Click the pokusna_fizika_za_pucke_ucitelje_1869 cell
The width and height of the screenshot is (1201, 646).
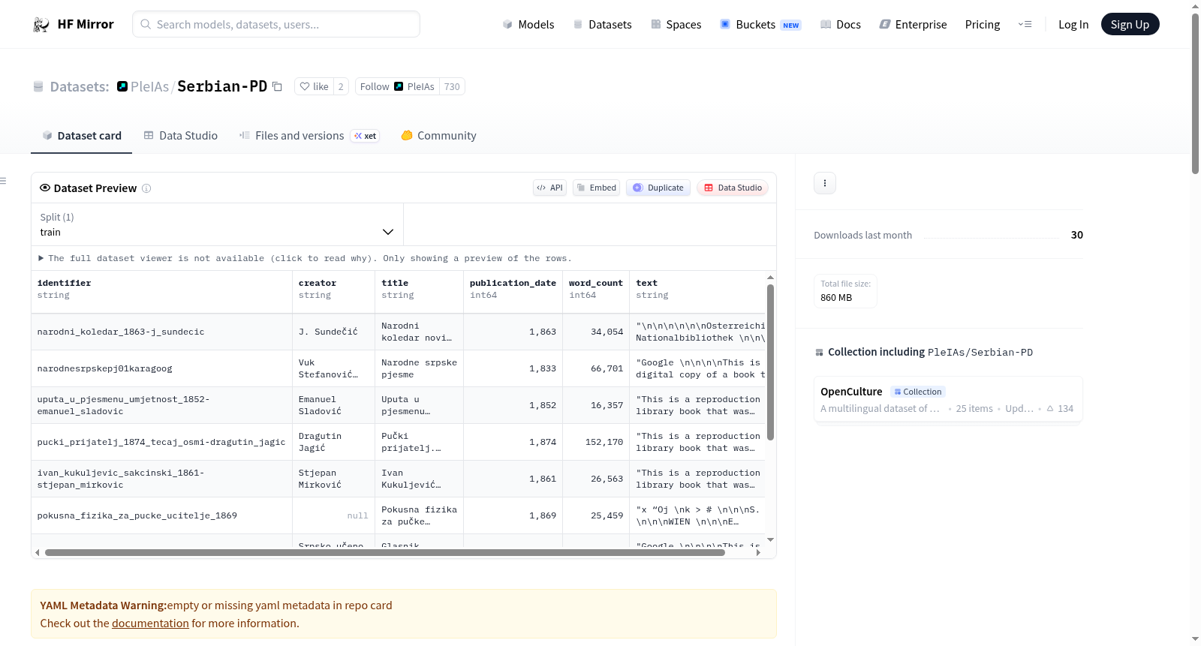(161, 515)
